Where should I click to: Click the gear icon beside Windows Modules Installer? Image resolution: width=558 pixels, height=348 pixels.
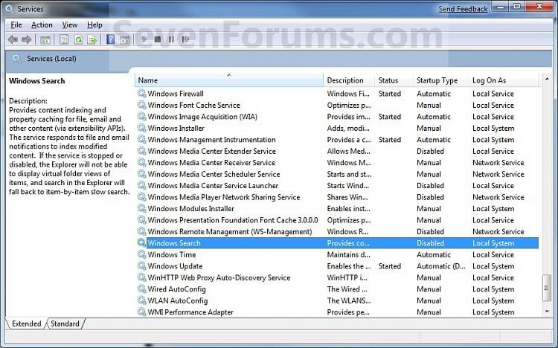click(x=141, y=208)
